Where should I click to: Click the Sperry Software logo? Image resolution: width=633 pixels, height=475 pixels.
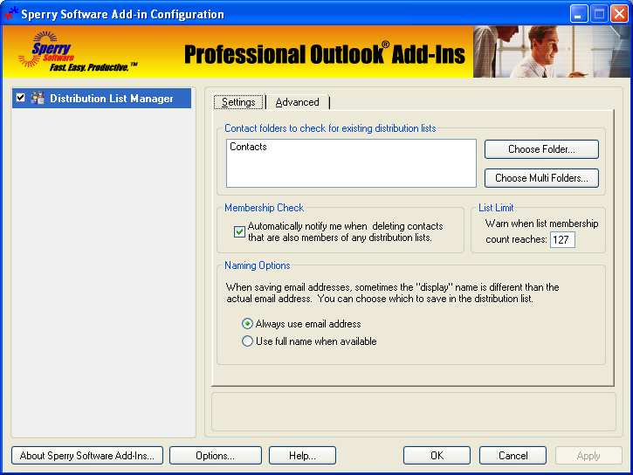(x=77, y=52)
